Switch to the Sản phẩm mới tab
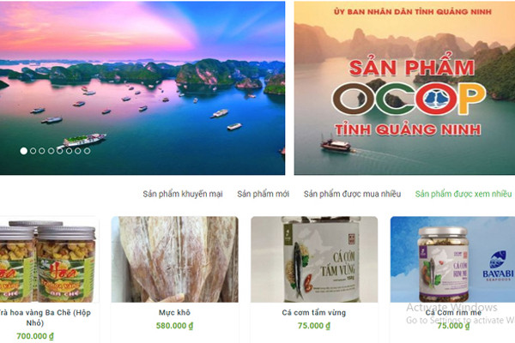The width and height of the screenshot is (515, 343). tap(264, 194)
